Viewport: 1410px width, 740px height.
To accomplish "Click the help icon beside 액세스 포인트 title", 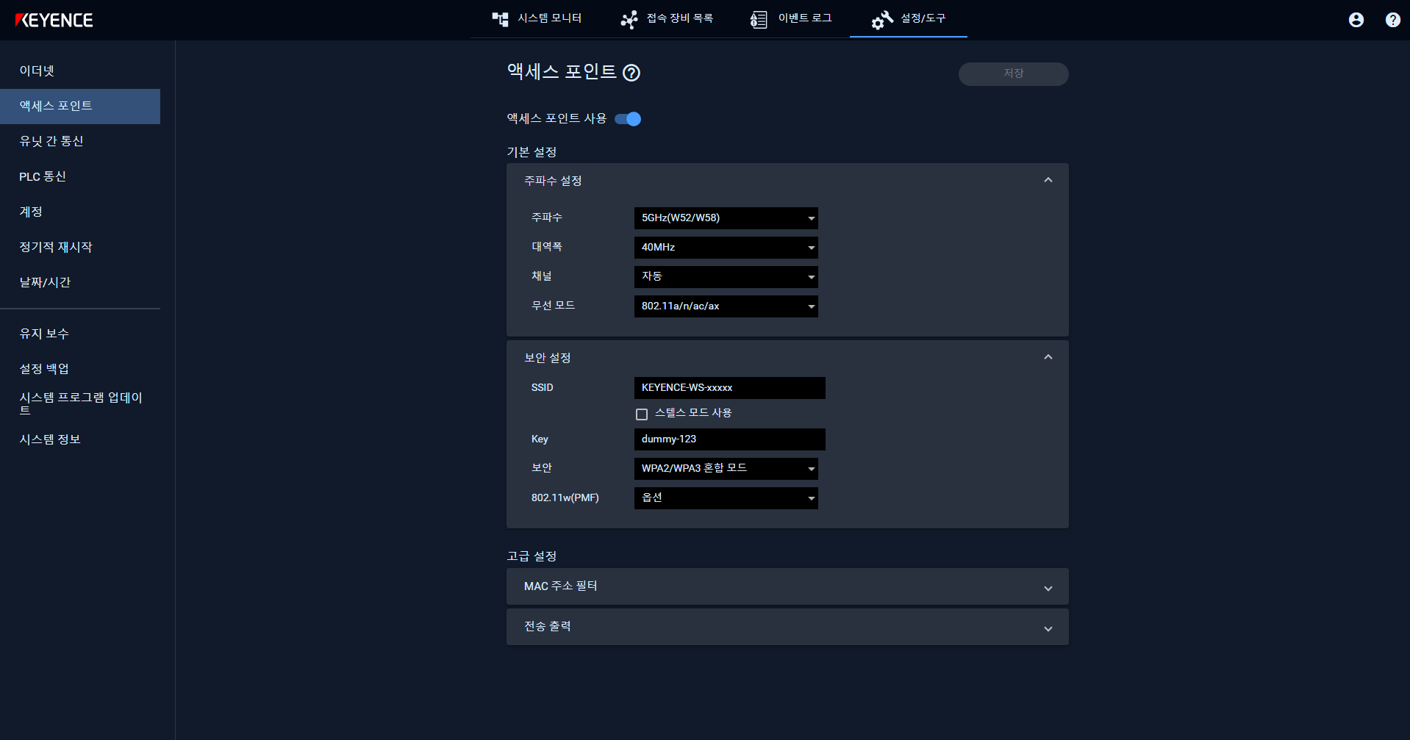I will click(x=631, y=73).
